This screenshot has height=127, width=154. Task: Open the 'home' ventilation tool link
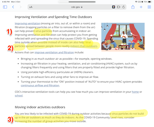(135, 92)
